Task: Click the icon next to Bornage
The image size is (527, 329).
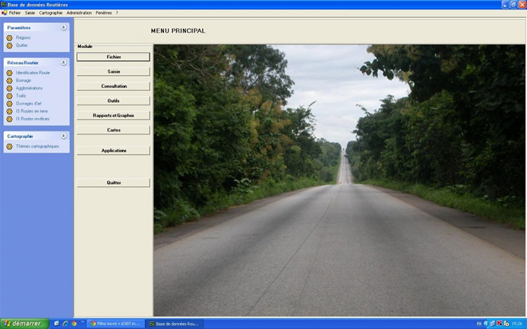Action: 9,80
